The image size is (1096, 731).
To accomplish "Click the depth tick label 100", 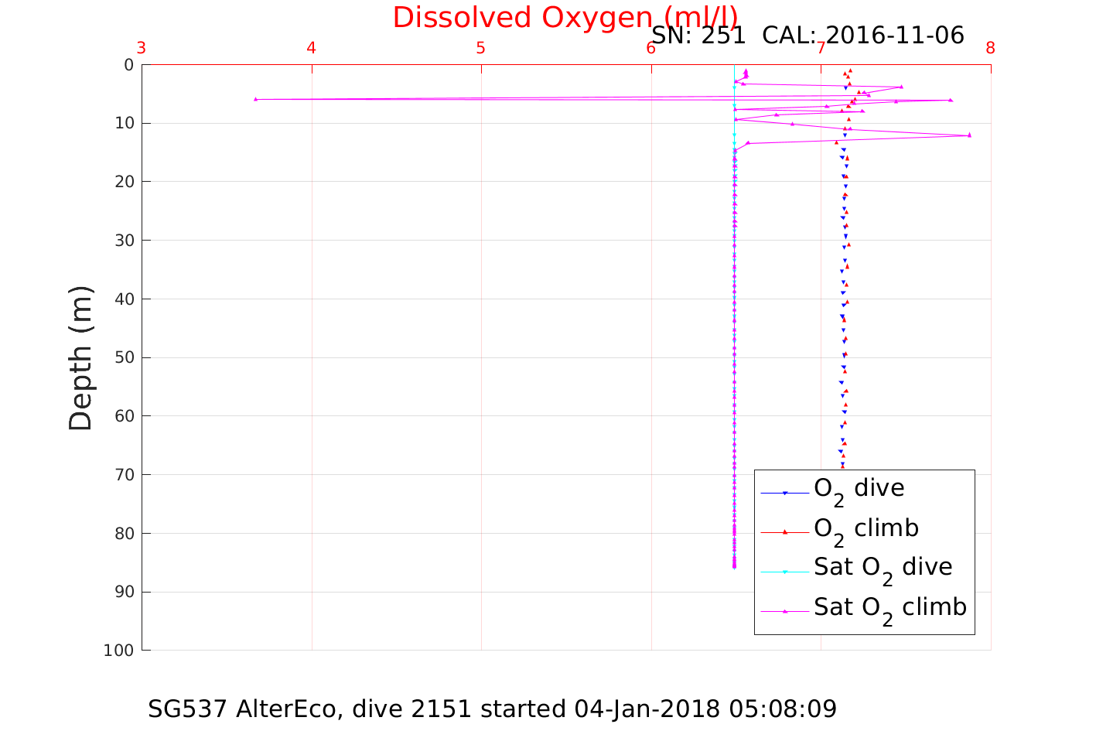I will [x=118, y=651].
